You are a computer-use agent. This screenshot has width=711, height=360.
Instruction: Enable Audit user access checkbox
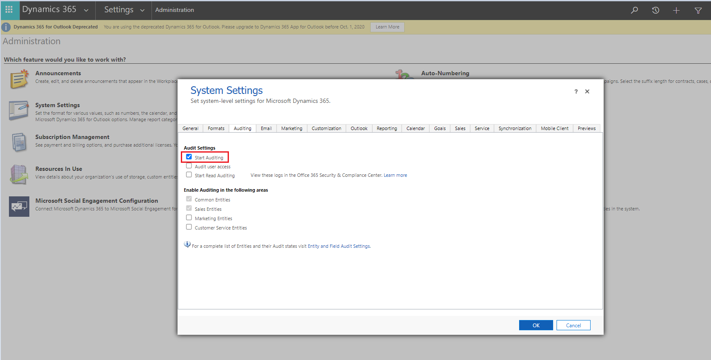coord(189,166)
